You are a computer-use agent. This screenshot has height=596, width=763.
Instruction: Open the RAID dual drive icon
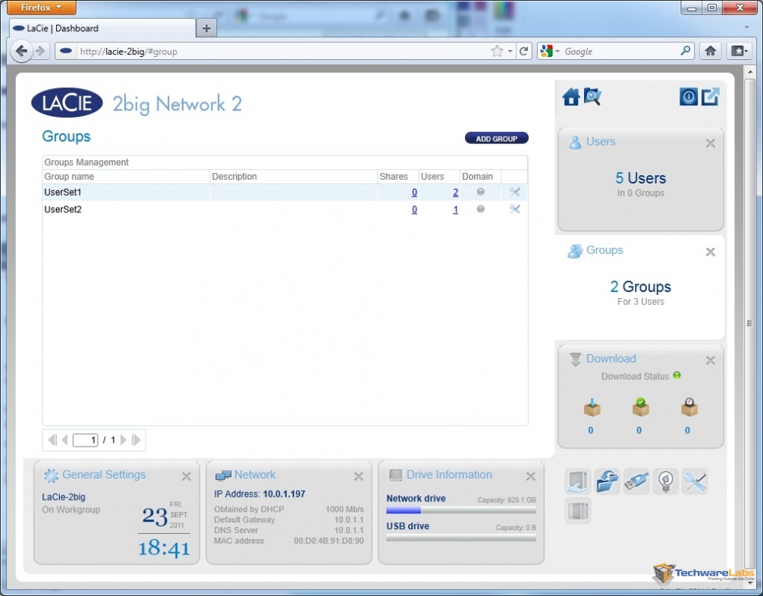point(578,511)
